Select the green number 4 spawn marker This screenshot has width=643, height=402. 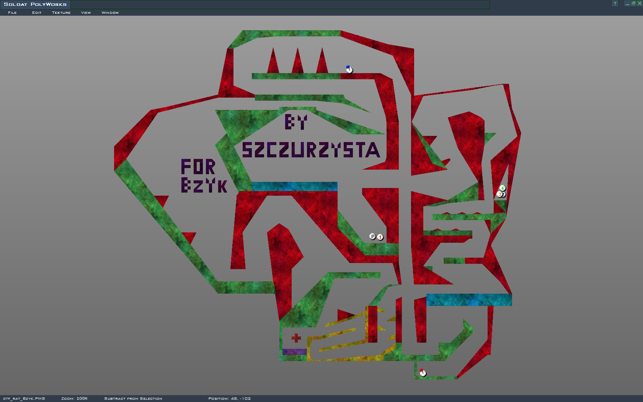pos(503,188)
